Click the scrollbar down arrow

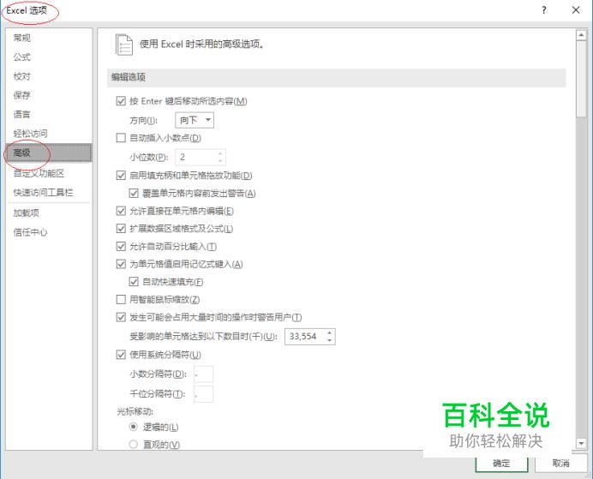tap(581, 443)
